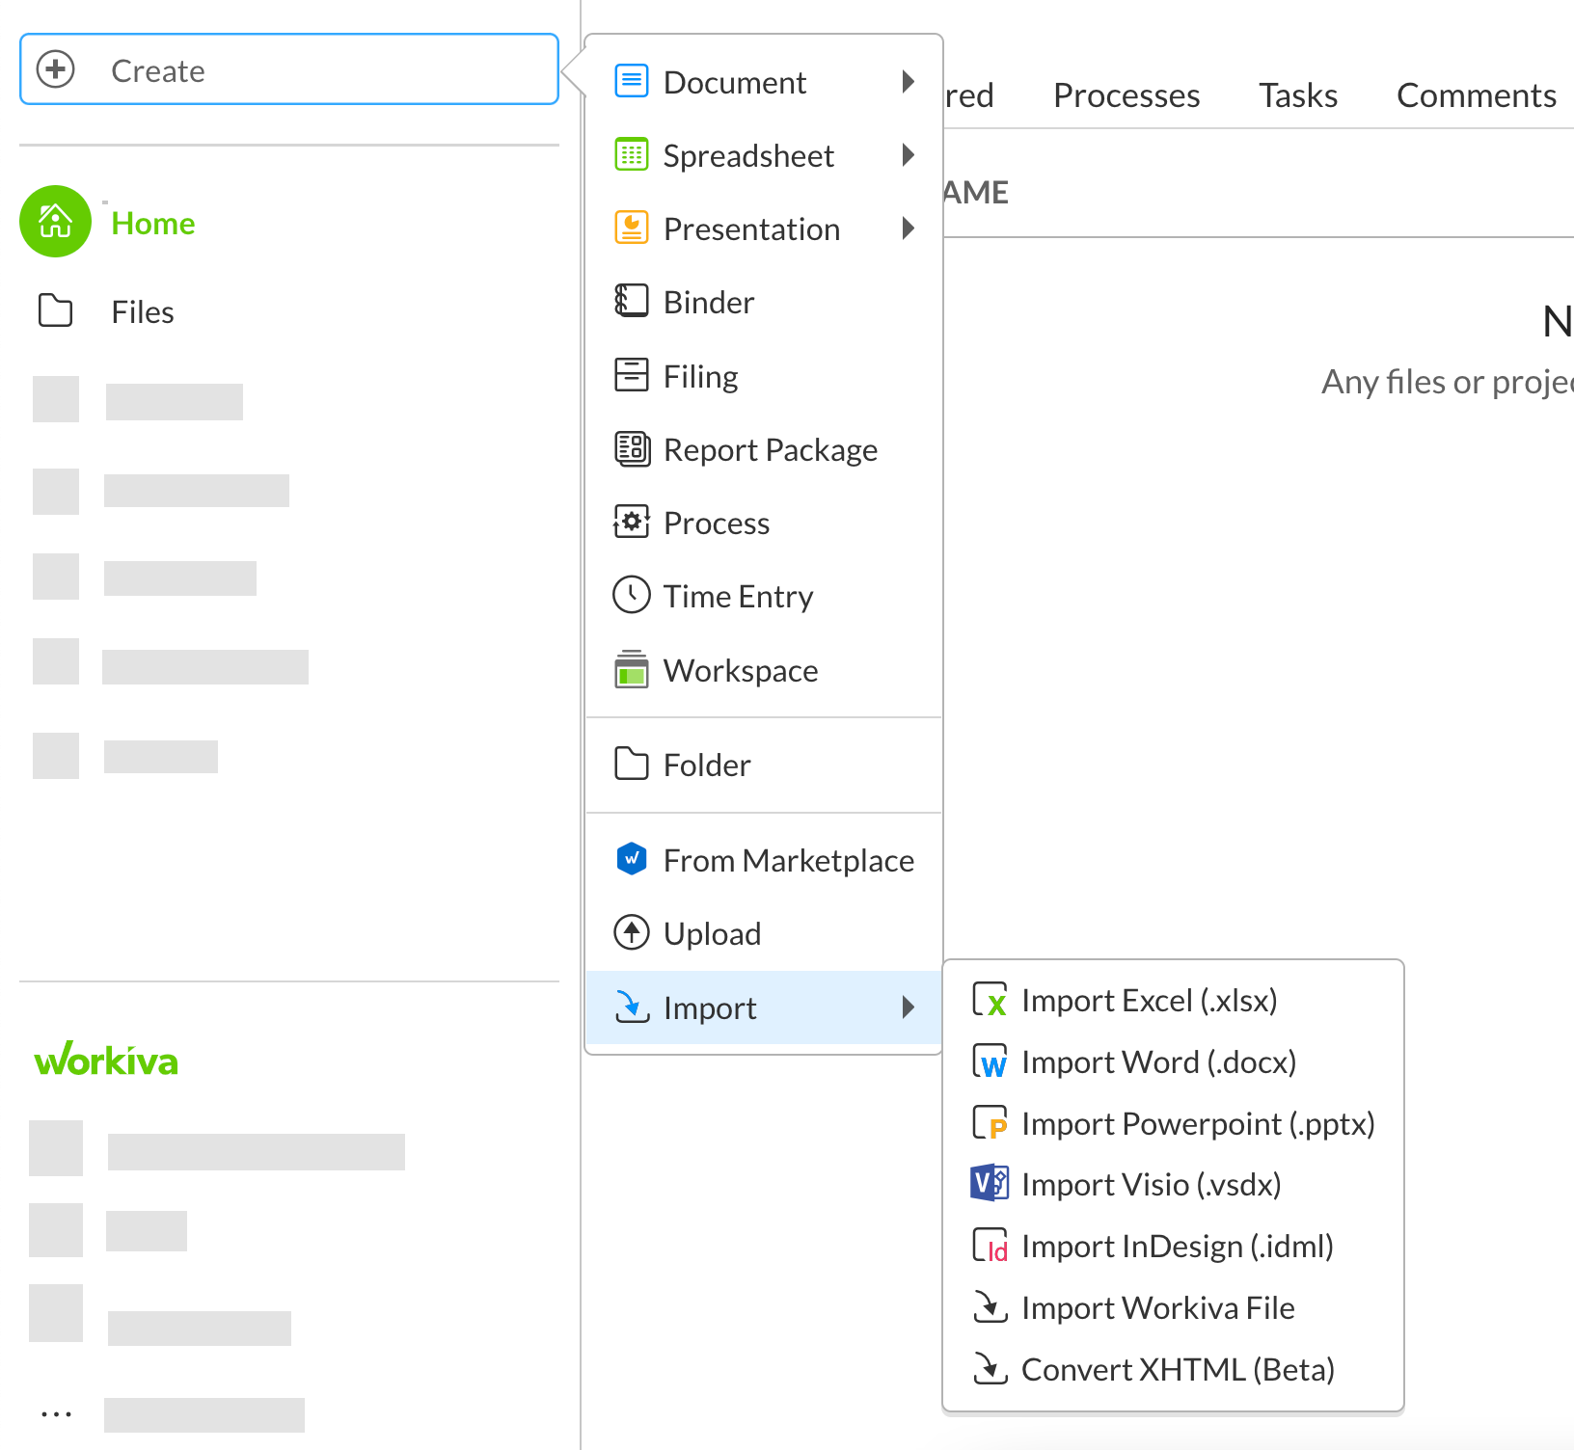This screenshot has width=1574, height=1450.
Task: Open the Import submenu arrow
Action: coord(908,1007)
